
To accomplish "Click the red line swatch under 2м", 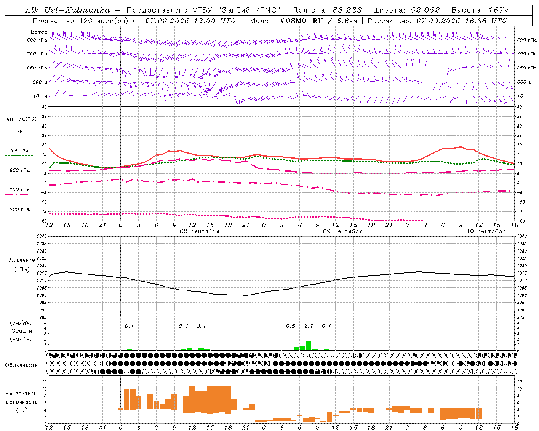I will tap(19, 136).
